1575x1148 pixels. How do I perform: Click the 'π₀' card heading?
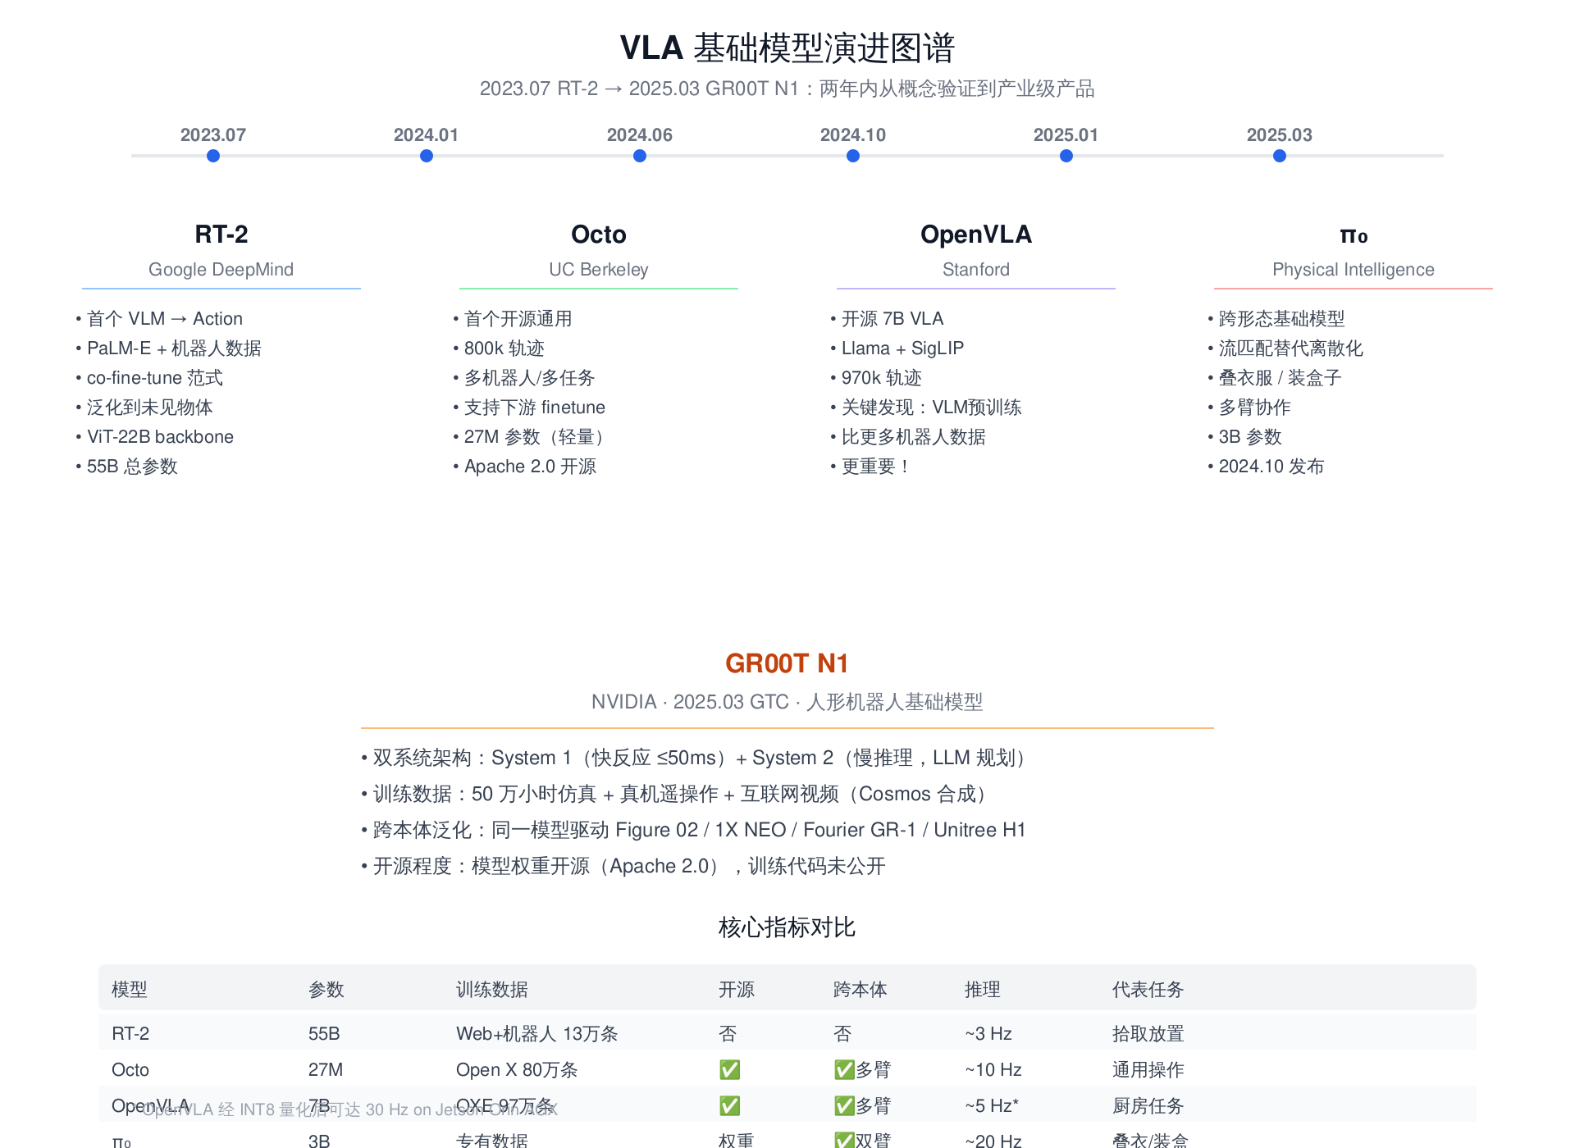coord(1354,235)
